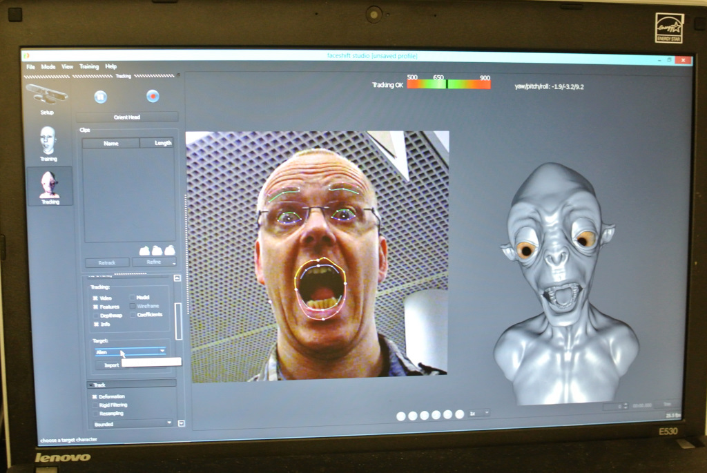707x473 pixels.
Task: Click the settings panel scroll-down arrow
Action: [182, 423]
